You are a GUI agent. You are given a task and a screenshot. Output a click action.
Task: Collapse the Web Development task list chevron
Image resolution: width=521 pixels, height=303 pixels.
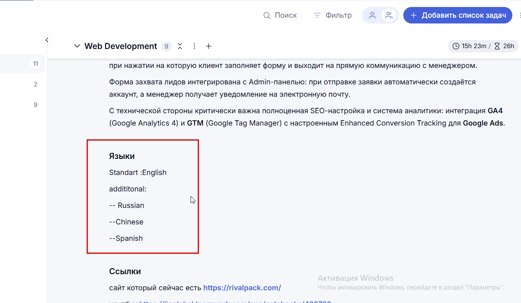77,46
